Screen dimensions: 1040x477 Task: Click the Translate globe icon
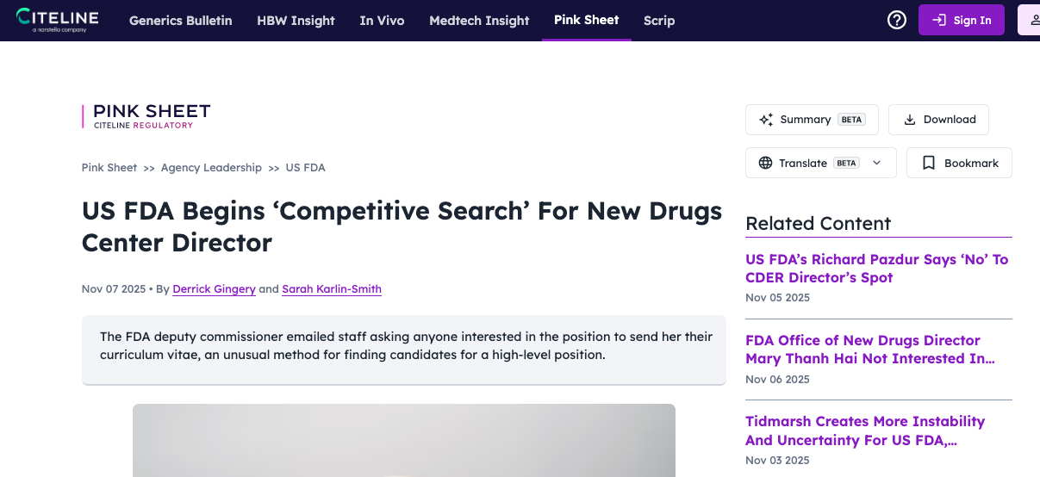coord(765,163)
